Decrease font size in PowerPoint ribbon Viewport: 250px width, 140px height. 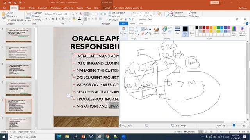pos(77,14)
